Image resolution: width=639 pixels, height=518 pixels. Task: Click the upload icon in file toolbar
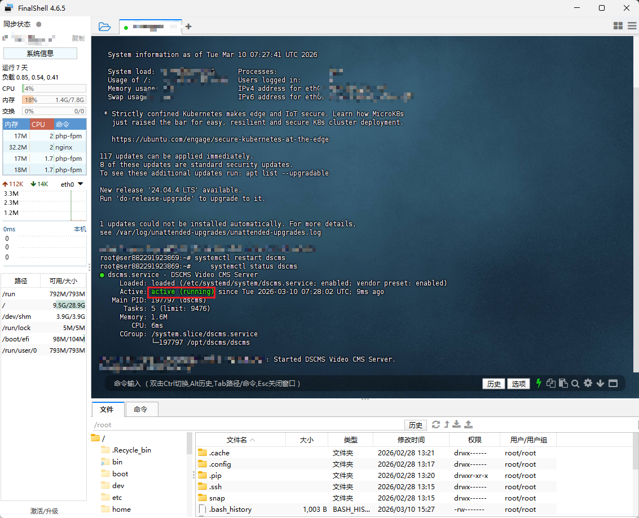click(468, 424)
